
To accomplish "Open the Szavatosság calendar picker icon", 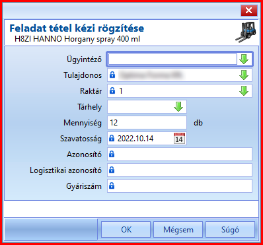I will (x=179, y=138).
